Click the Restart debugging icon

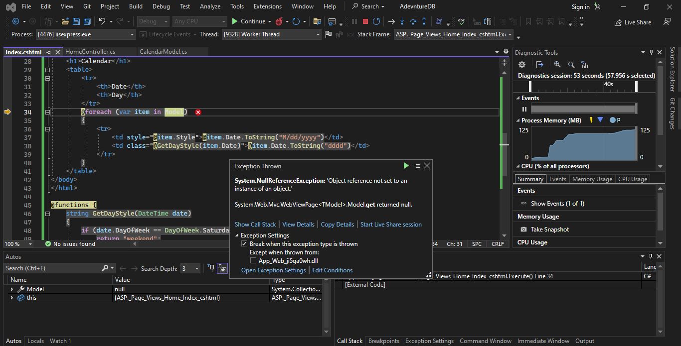click(376, 21)
